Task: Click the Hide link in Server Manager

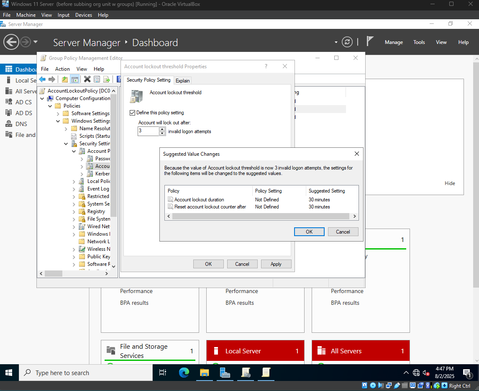Action: click(450, 183)
